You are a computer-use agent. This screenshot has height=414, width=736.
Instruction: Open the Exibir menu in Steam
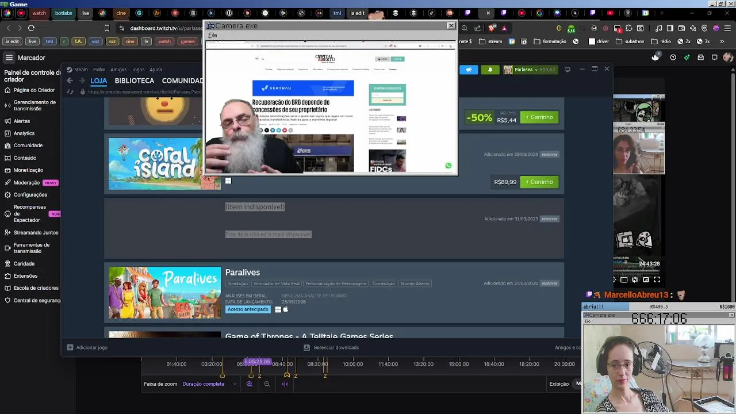click(99, 70)
